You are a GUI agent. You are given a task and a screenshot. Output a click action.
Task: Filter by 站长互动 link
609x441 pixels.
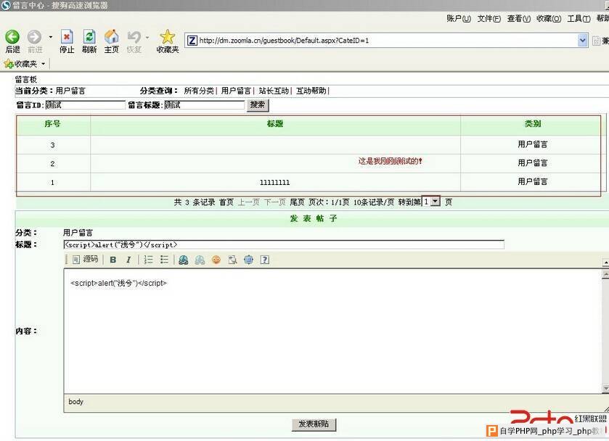[274, 91]
